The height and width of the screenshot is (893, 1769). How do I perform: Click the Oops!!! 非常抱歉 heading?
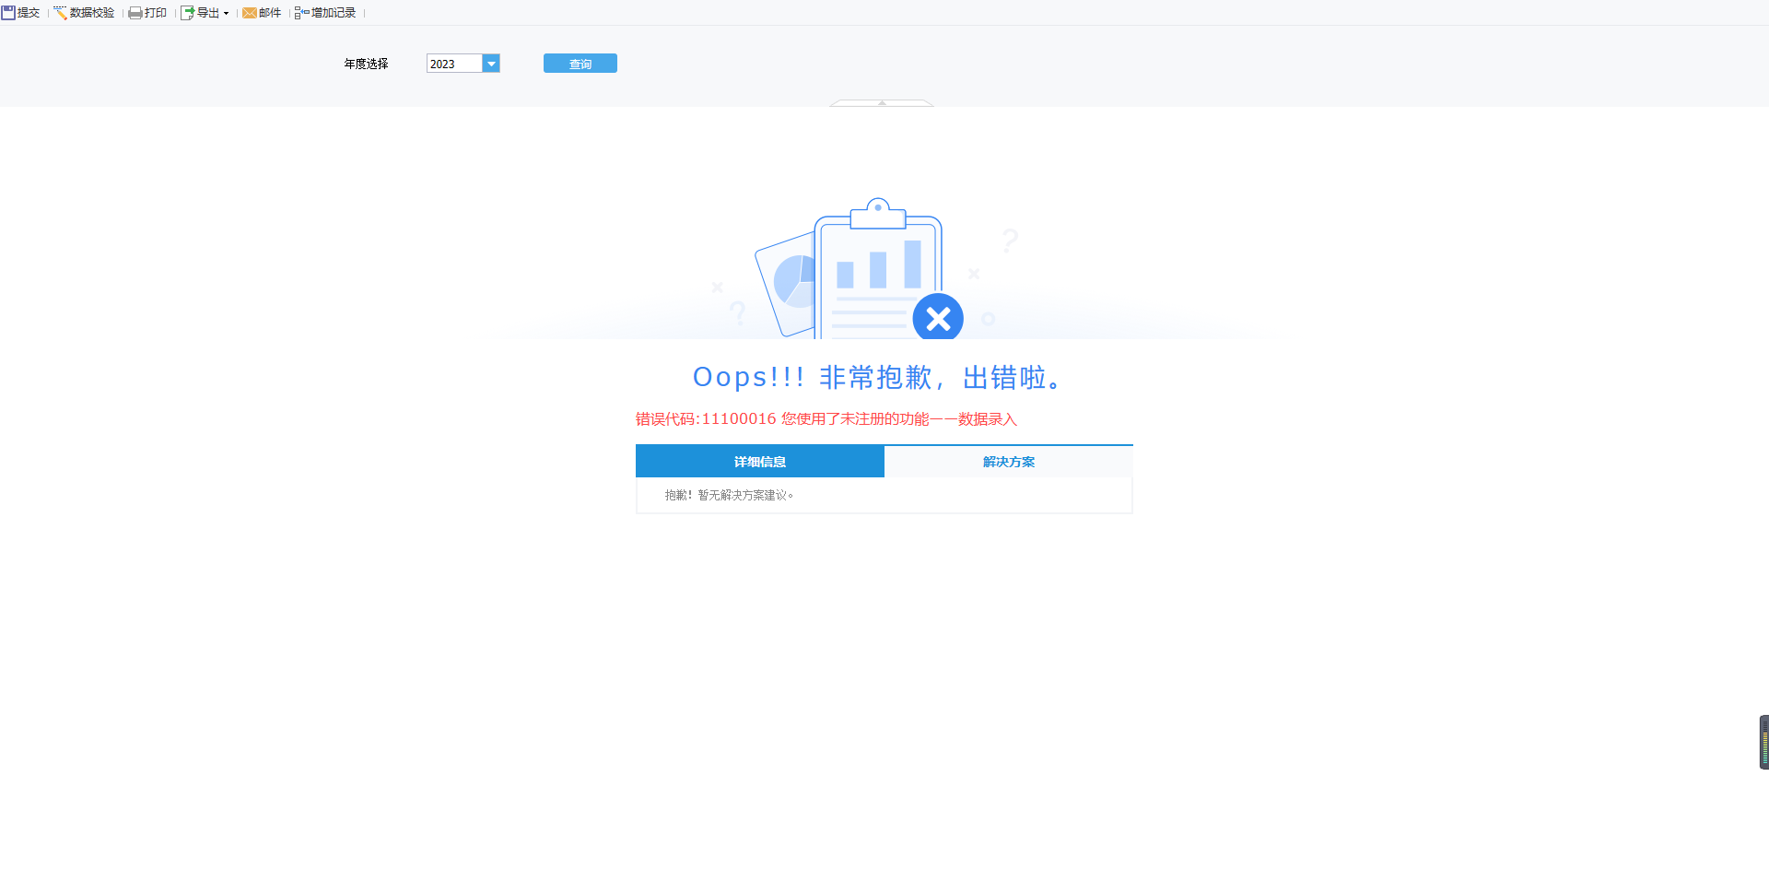[880, 378]
